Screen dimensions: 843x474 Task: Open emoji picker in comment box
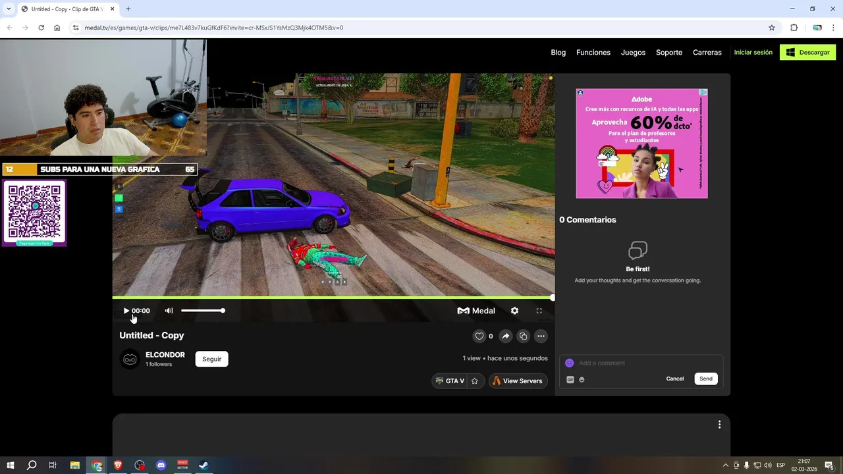[x=582, y=380]
